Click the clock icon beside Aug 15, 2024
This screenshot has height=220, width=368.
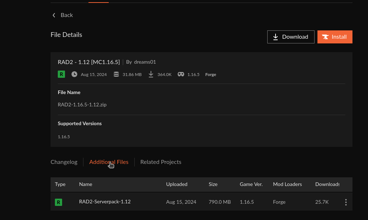pyautogui.click(x=74, y=74)
